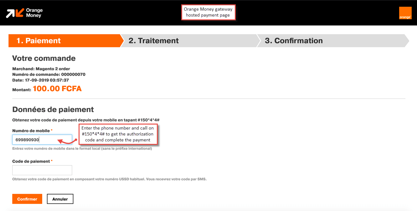Click the chevron separating Traitement and Confirmation
The image size is (417, 211).
259,41
